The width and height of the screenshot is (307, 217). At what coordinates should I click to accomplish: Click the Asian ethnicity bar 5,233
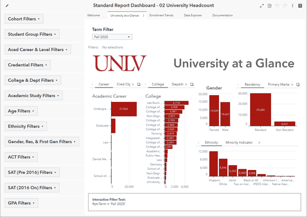click(233, 171)
